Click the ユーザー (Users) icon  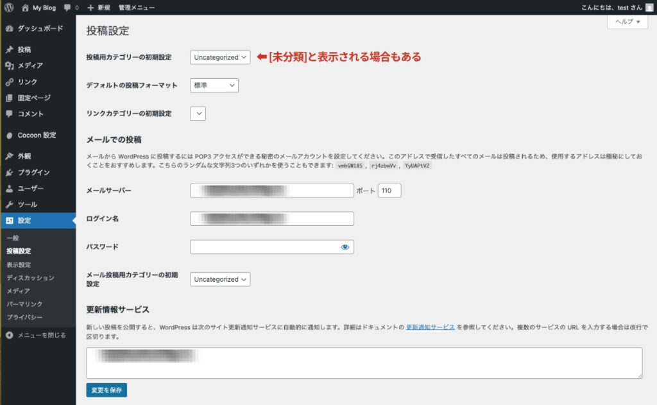click(10, 189)
